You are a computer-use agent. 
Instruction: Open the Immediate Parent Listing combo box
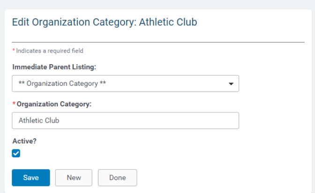coord(125,83)
